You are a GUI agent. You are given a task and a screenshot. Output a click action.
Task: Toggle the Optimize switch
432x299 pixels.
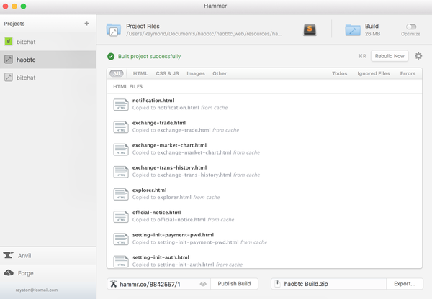click(x=411, y=27)
